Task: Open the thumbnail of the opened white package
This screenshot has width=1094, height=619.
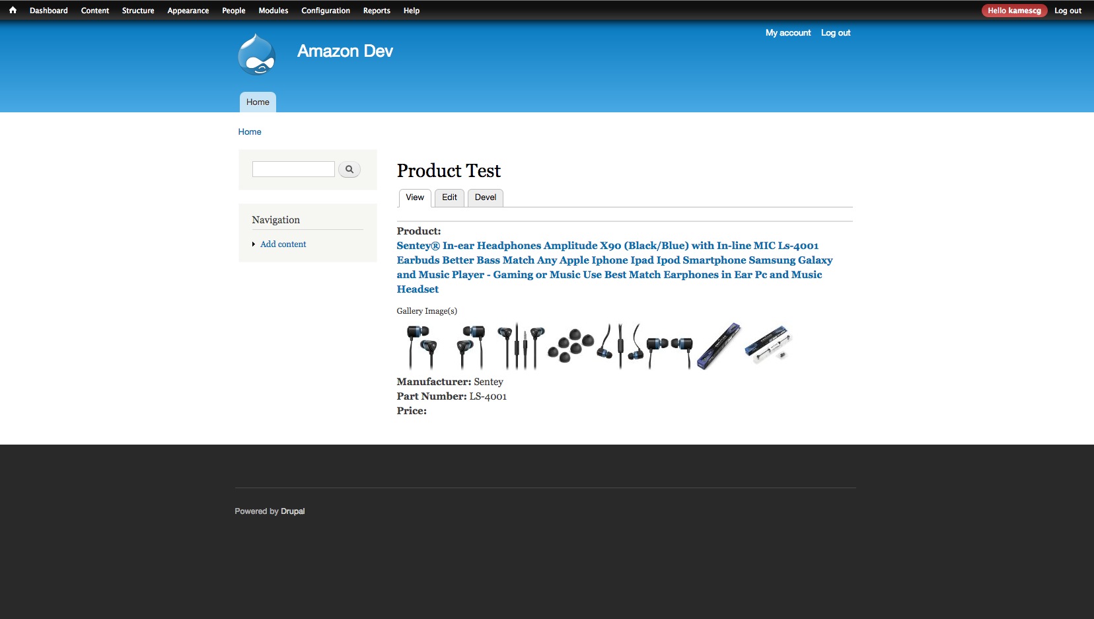Action: pos(768,346)
